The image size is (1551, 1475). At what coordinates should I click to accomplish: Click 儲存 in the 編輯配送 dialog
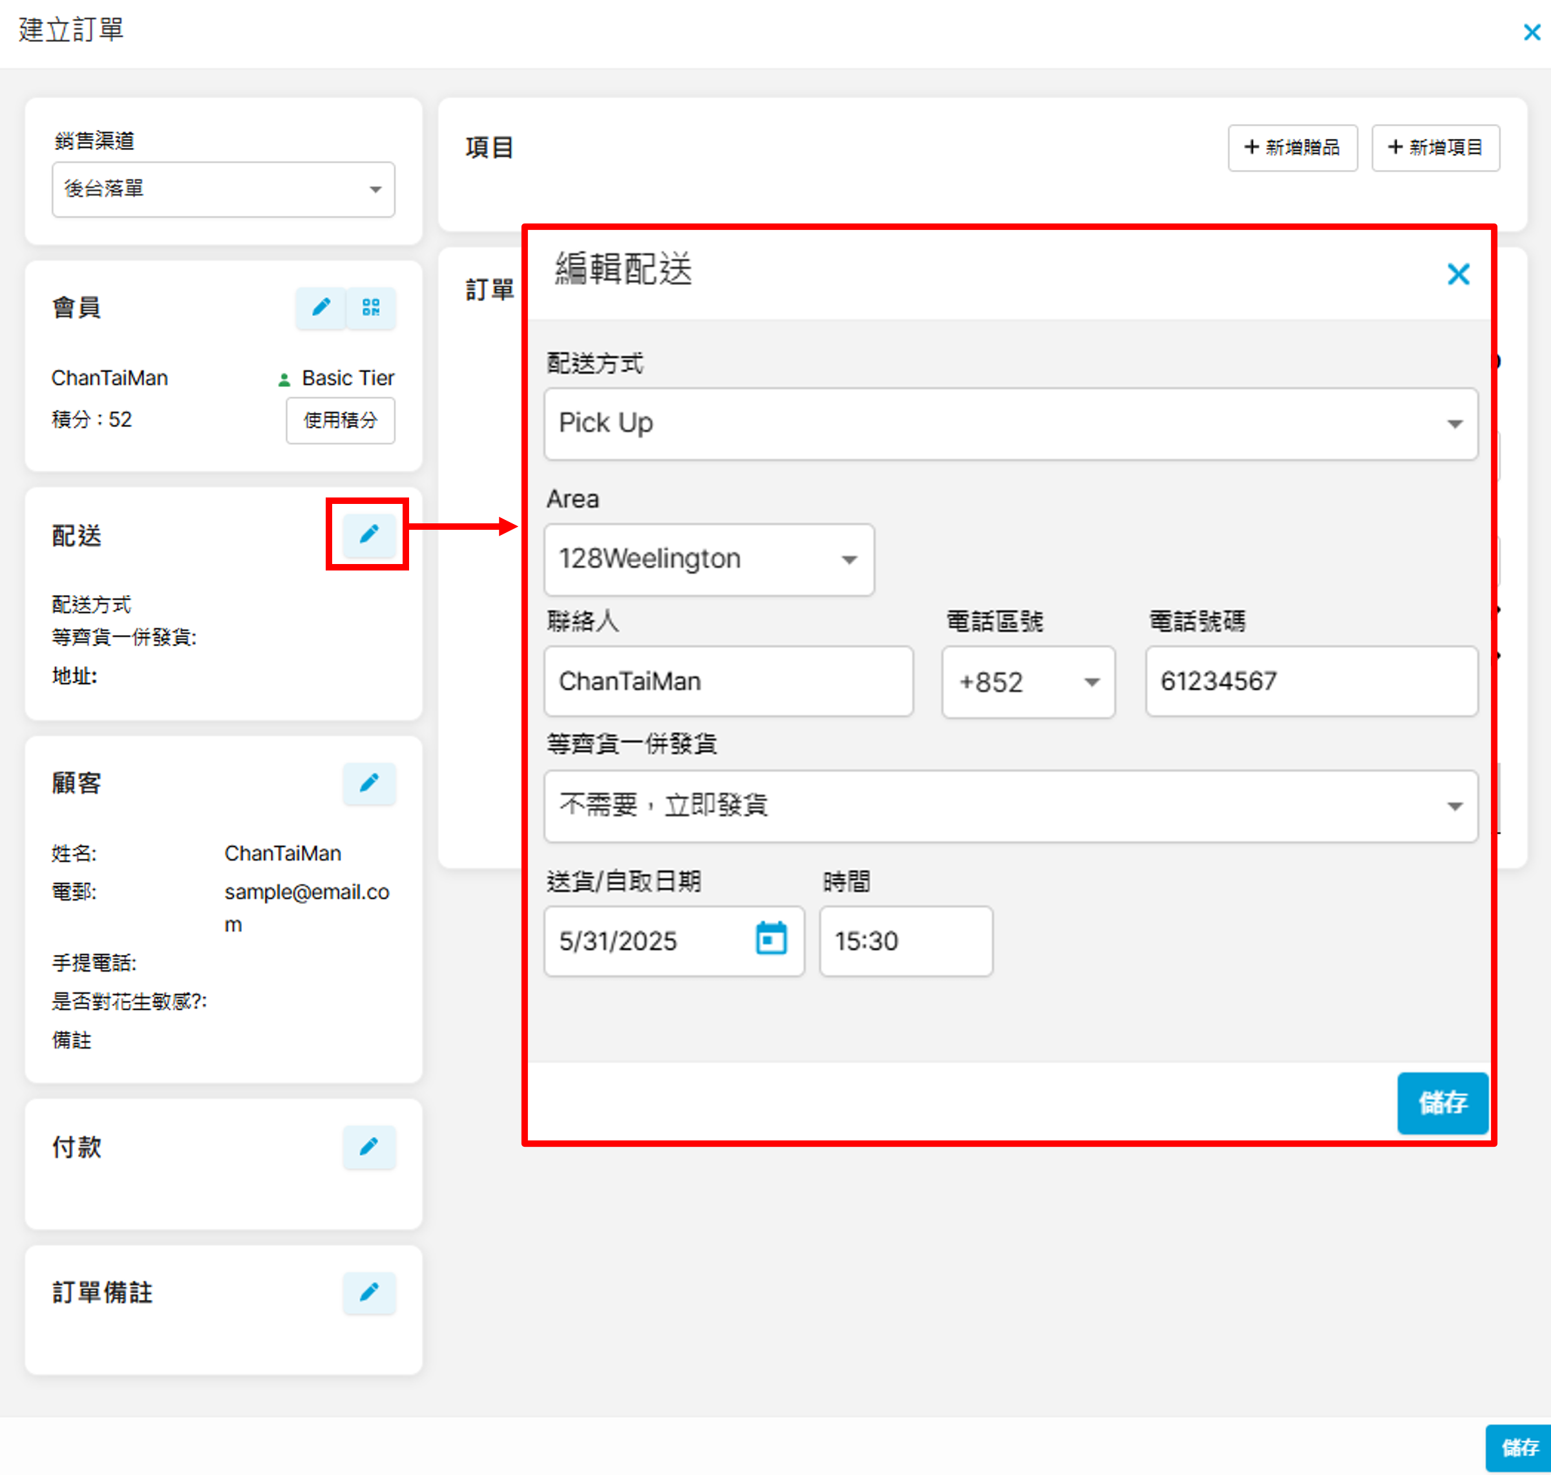[x=1442, y=1102]
